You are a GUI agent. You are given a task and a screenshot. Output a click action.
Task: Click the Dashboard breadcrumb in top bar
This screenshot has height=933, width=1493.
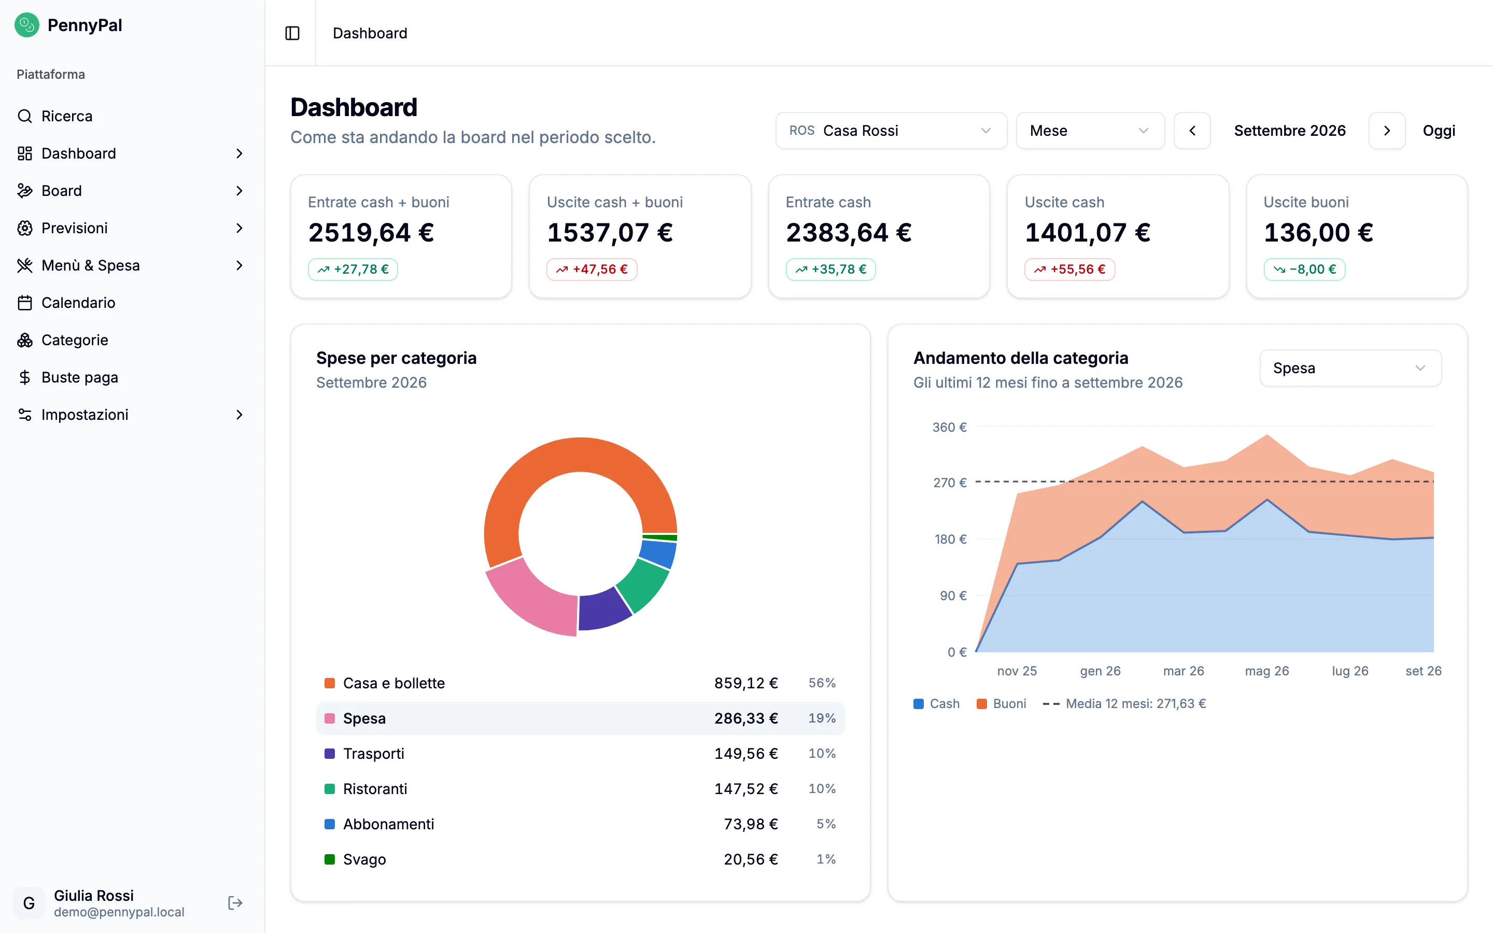coord(370,33)
